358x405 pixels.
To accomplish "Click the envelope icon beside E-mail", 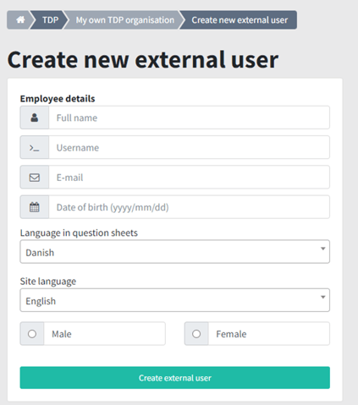I will (35, 178).
